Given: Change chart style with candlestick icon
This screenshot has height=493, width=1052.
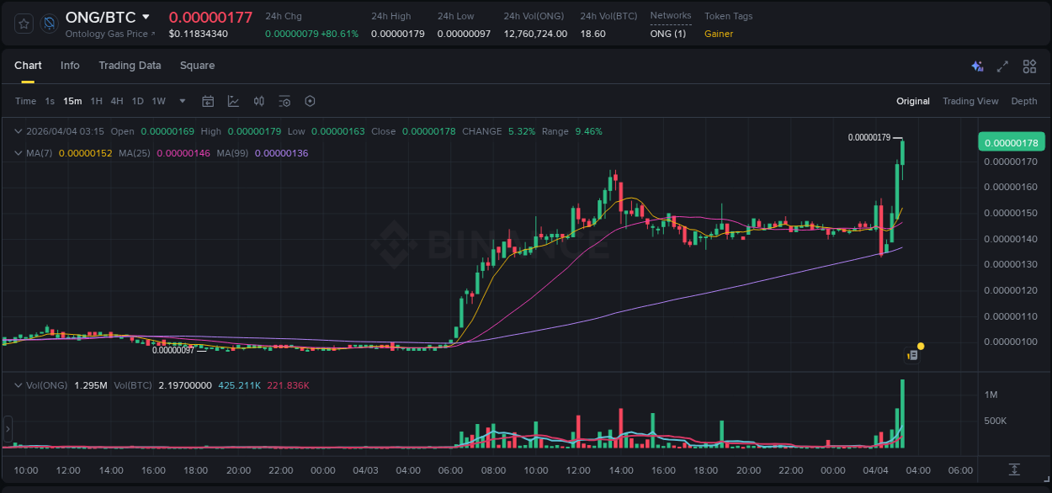Looking at the screenshot, I should pos(259,101).
